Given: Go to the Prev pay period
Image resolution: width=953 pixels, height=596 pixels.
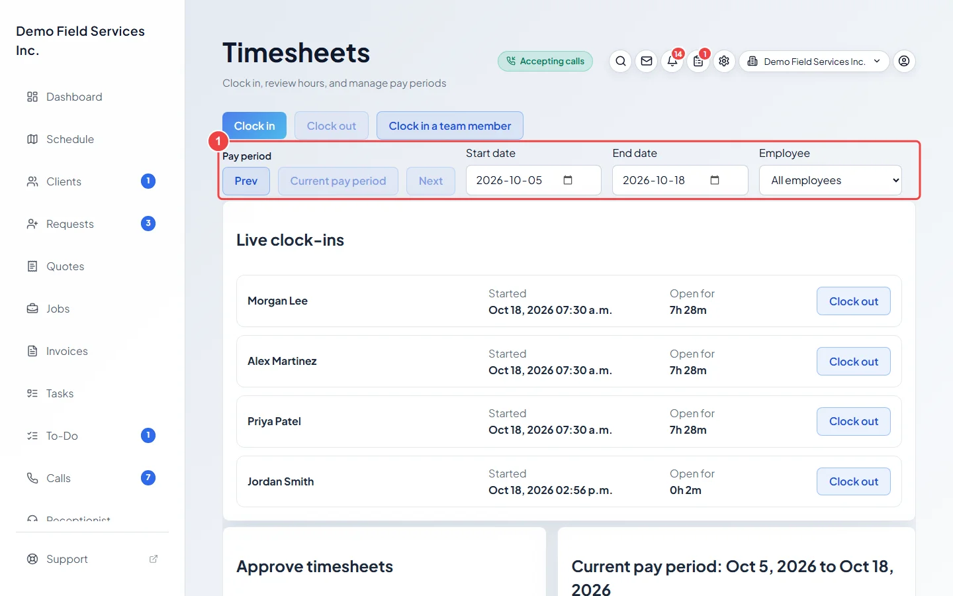Looking at the screenshot, I should (246, 181).
